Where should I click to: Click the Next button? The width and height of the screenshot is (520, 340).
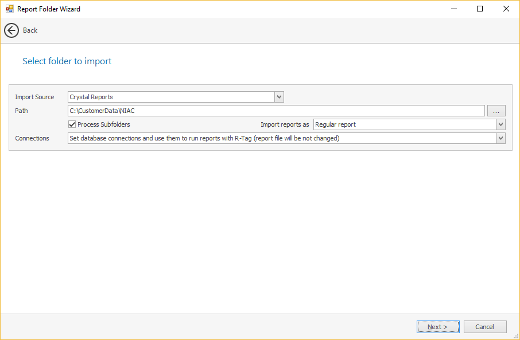coord(438,327)
